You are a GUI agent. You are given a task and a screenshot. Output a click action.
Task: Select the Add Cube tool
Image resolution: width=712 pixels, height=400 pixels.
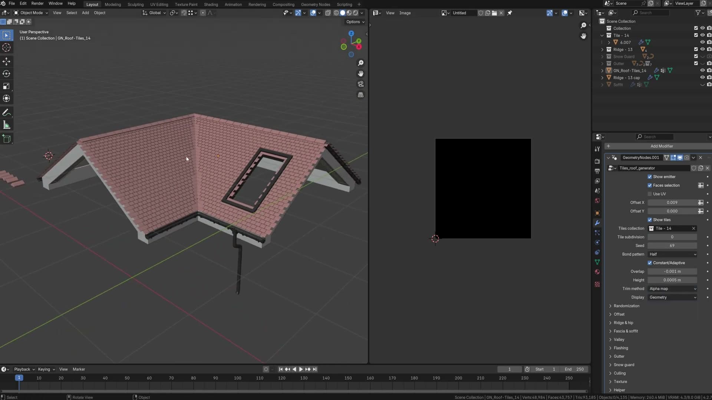(6, 139)
